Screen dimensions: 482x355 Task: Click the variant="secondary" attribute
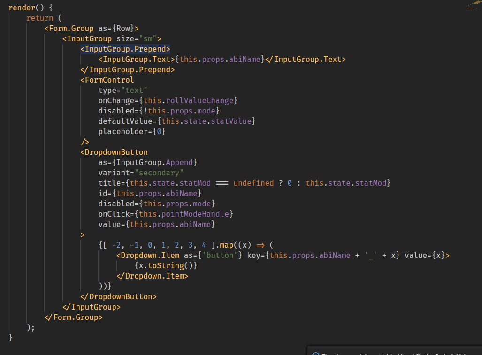tap(141, 173)
